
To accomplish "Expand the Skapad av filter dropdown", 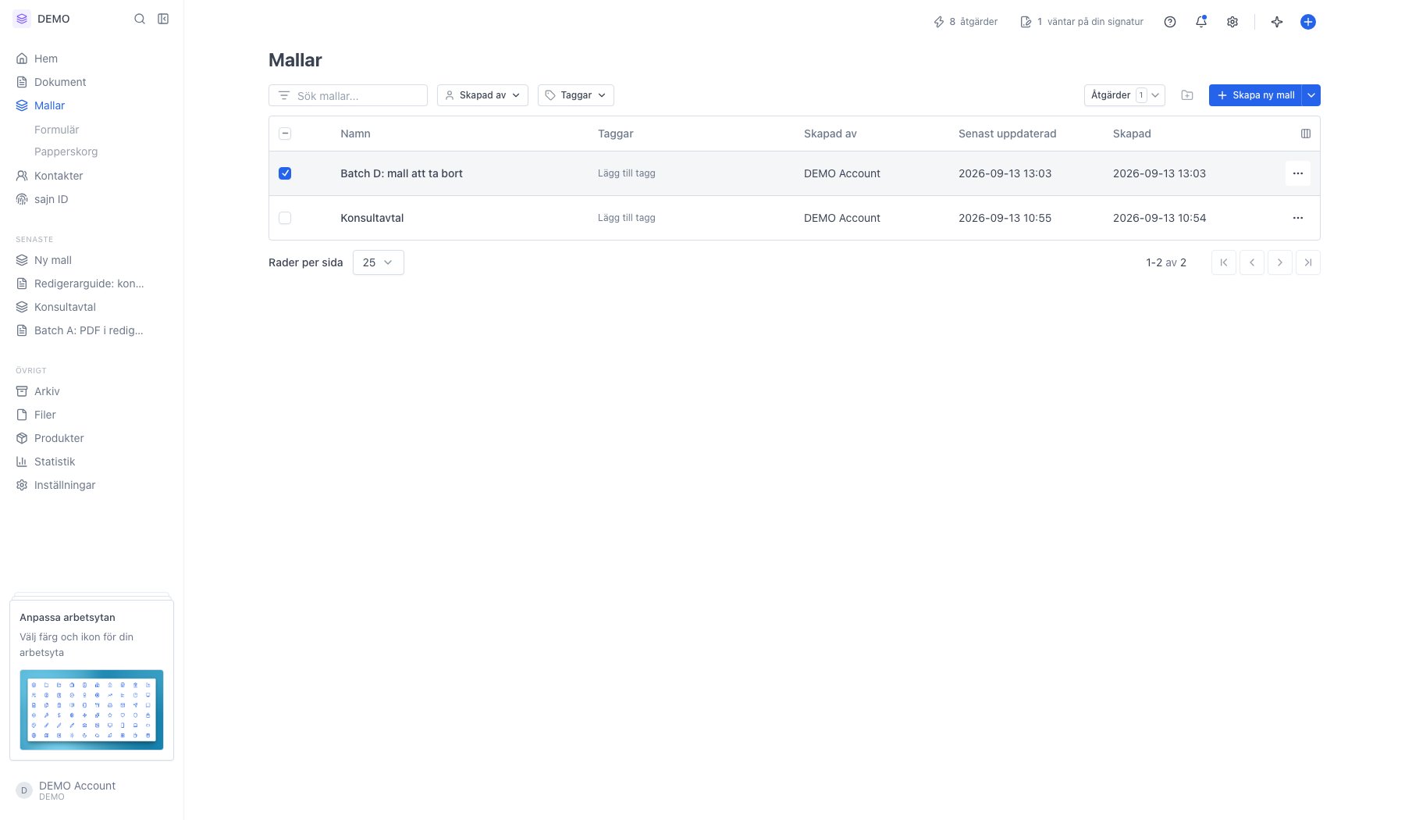I will [482, 95].
